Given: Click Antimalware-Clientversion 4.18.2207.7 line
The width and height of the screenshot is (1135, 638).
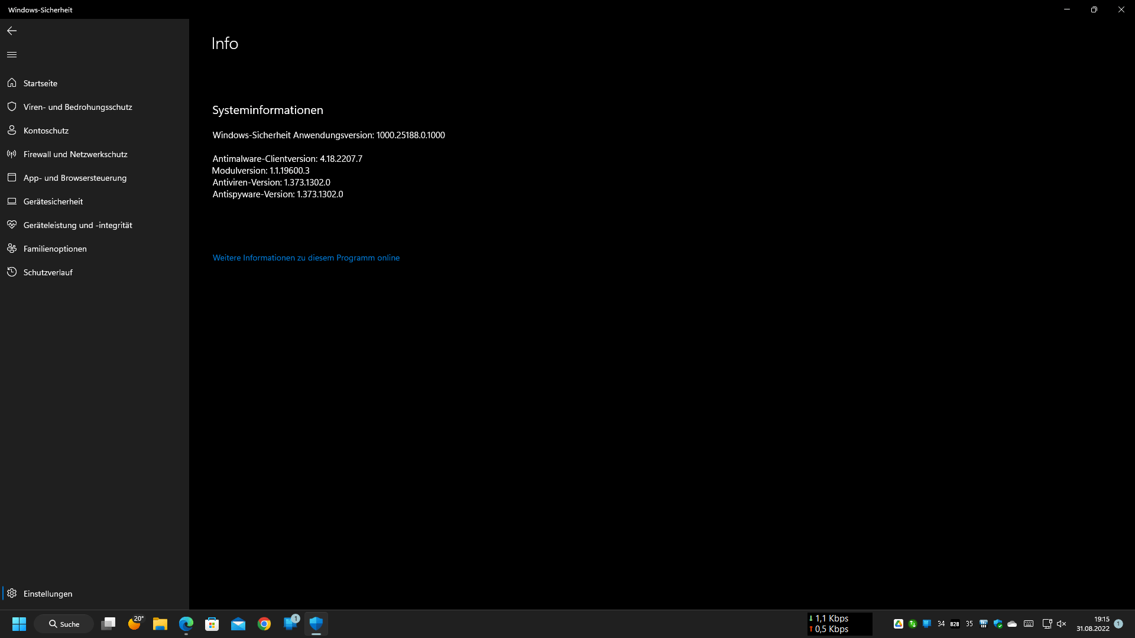Looking at the screenshot, I should (x=287, y=159).
